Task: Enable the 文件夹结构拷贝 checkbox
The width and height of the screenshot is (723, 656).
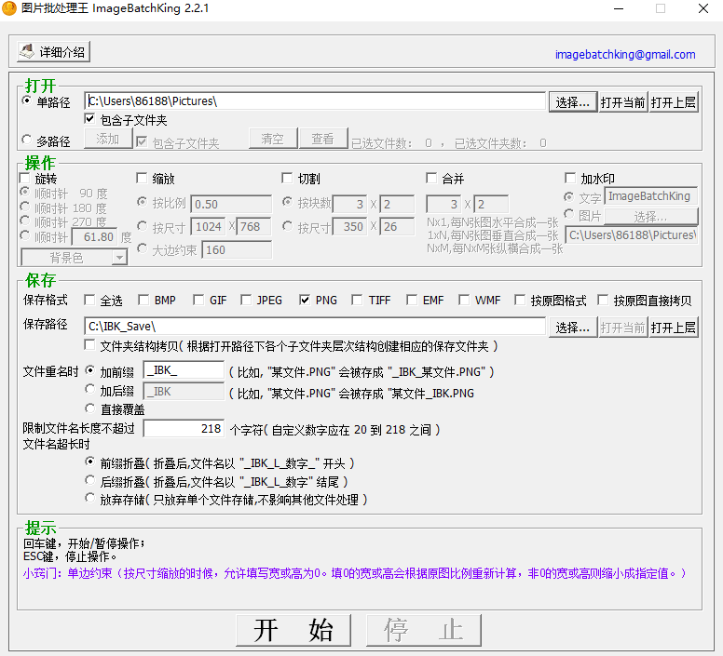Action: click(90, 346)
